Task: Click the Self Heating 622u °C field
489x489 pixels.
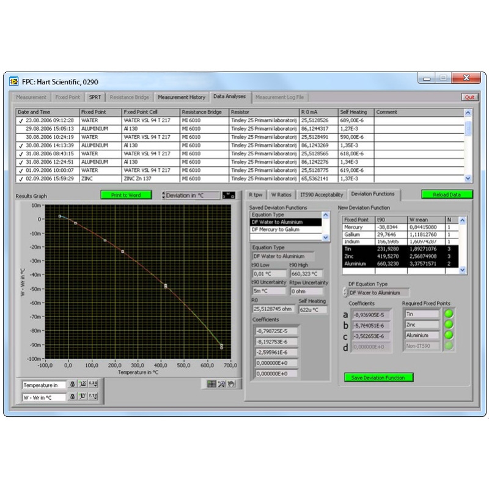Action: 313,310
